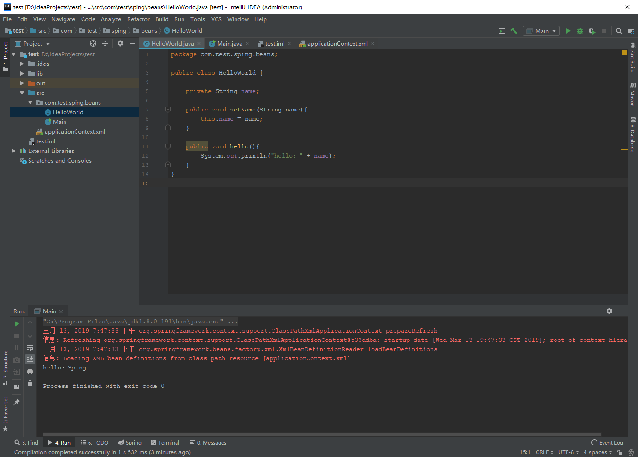Switch to applicationContext.xml editor tab
This screenshot has height=457, width=638.
coord(337,44)
